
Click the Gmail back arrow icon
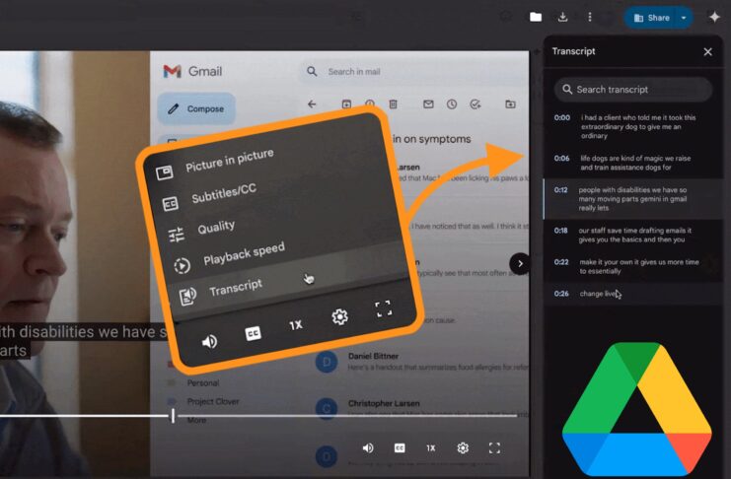[x=312, y=103]
